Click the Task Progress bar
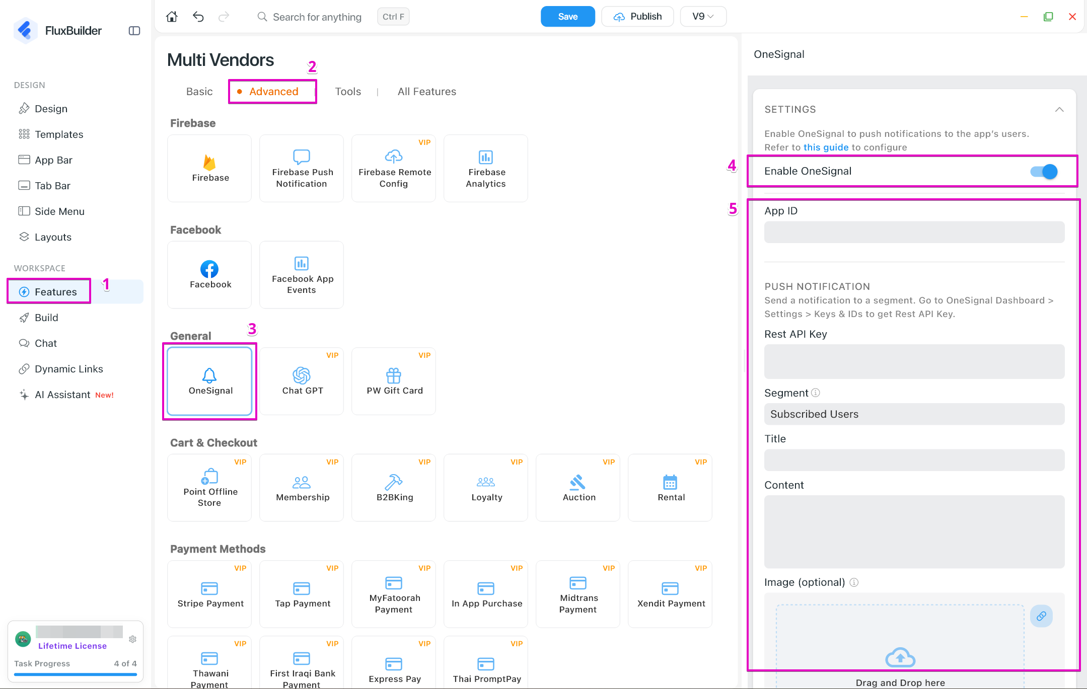Image resolution: width=1087 pixels, height=689 pixels. pyautogui.click(x=76, y=674)
